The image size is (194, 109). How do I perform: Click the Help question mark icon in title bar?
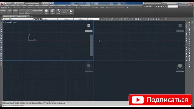tap(185, 3)
